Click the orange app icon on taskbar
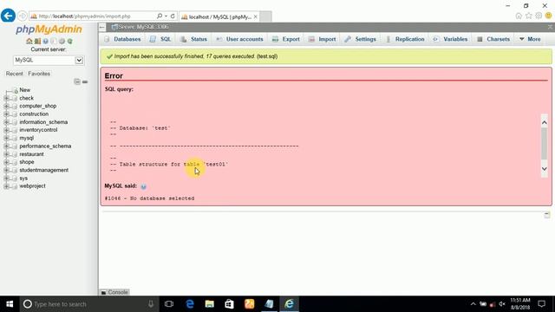The height and width of the screenshot is (312, 555). 249,304
